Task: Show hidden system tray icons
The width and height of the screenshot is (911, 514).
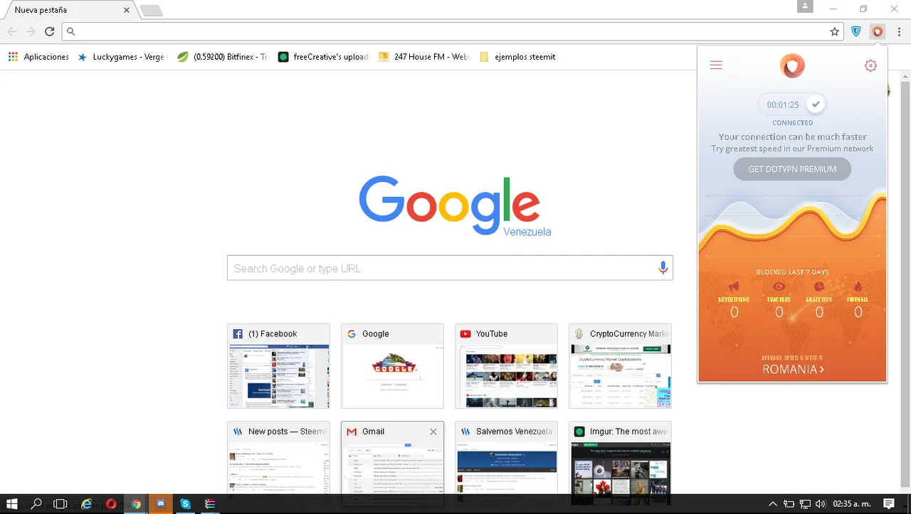Action: 773,504
